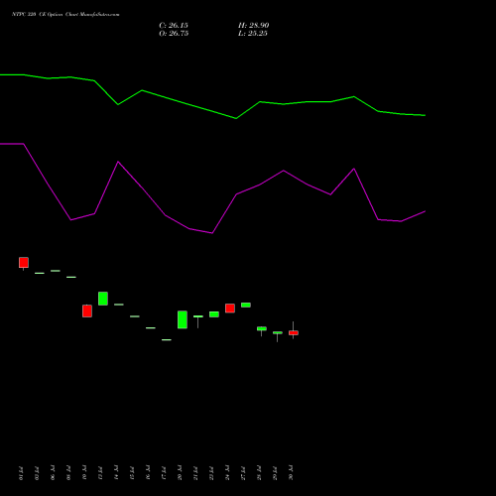This screenshot has width=496, height=496.
Task: Select the first red candlestick of the series
Action: click(x=24, y=263)
